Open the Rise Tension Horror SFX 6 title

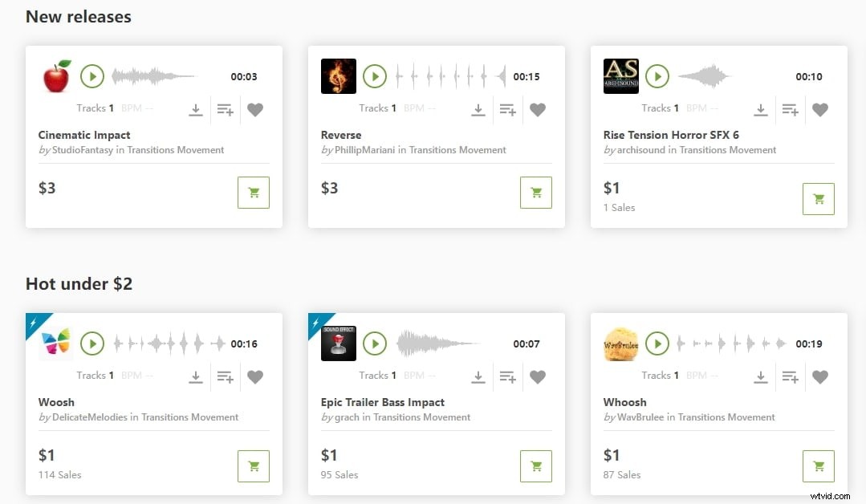tap(671, 135)
